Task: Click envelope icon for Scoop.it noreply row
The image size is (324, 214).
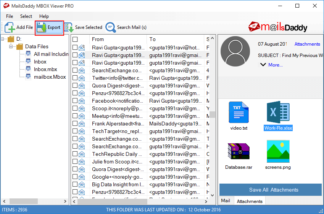Action: (x=82, y=109)
